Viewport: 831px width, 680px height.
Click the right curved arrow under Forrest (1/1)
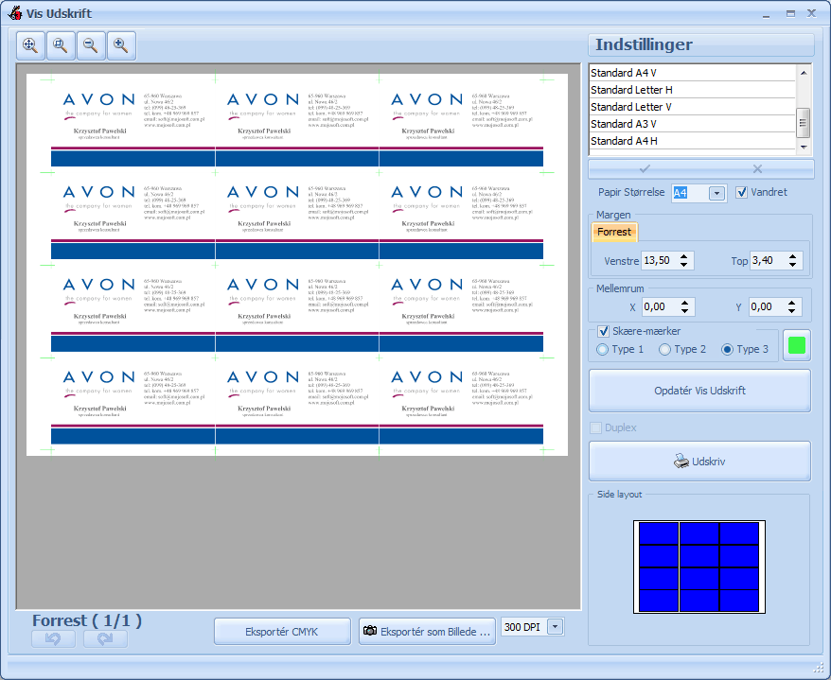coord(105,638)
